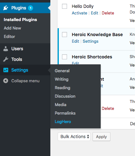Open the Bulk Actions dropdown

(x=74, y=137)
